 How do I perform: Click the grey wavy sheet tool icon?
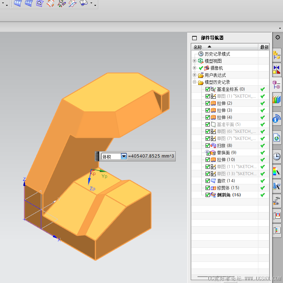click(x=83, y=3)
